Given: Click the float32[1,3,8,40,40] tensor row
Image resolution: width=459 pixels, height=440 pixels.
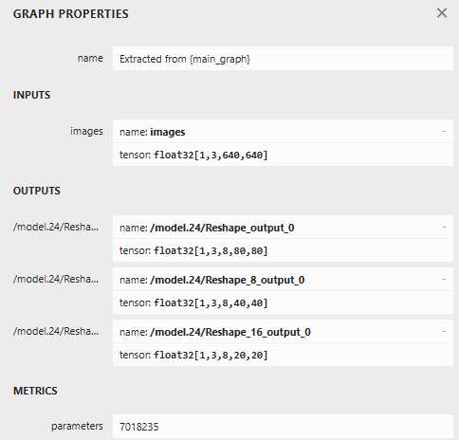Looking at the screenshot, I should click(283, 302).
